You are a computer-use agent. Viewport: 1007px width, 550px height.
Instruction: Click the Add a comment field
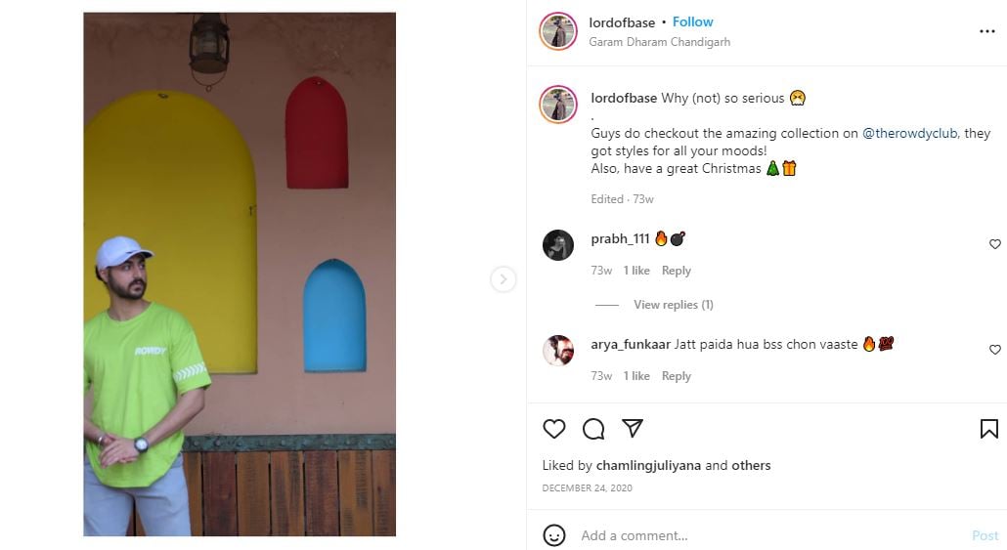tap(763, 535)
